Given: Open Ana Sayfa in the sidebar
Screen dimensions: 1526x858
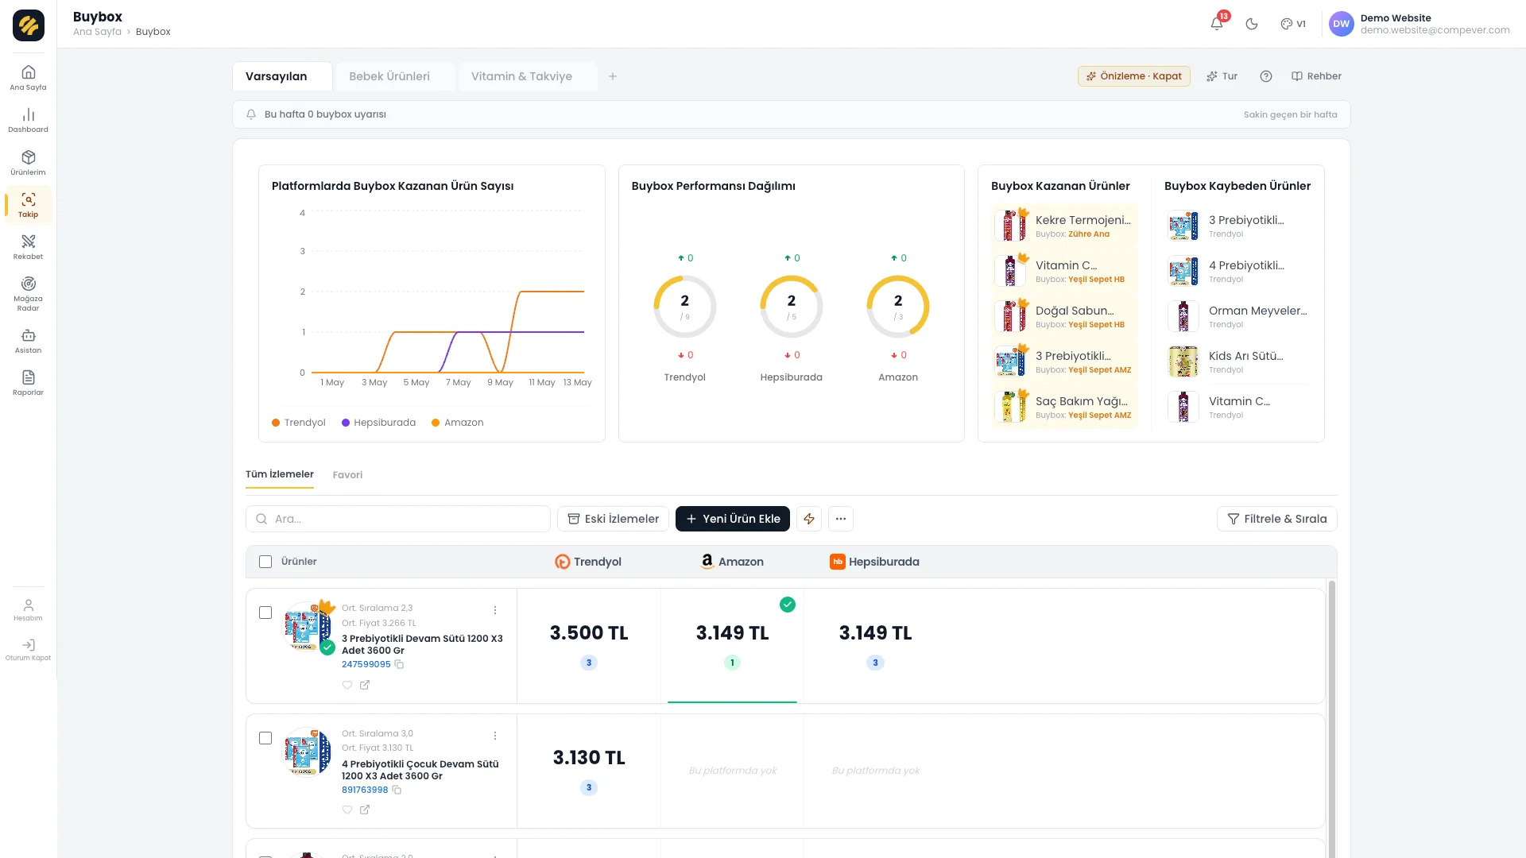Looking at the screenshot, I should 28,78.
